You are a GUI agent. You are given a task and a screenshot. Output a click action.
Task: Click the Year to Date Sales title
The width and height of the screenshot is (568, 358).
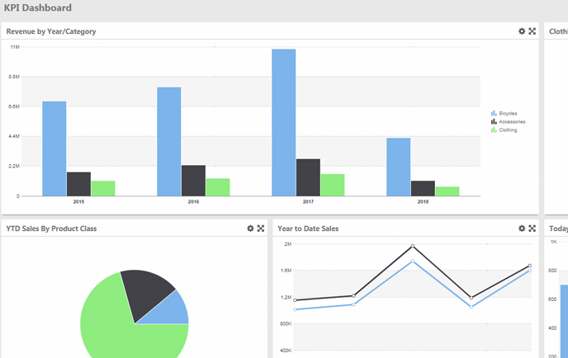point(308,228)
